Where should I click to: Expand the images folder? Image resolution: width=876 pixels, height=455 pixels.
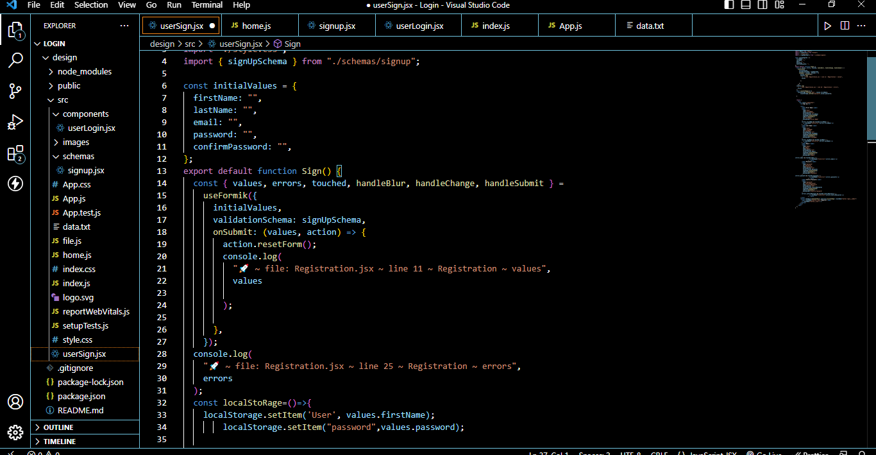tap(56, 142)
